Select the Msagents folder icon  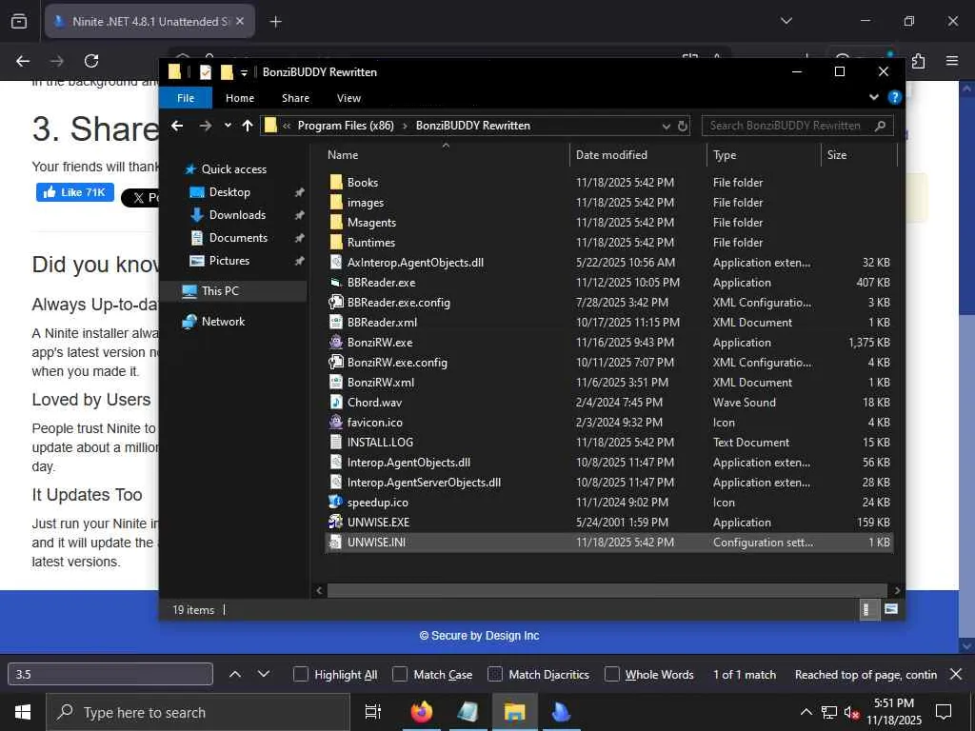336,222
